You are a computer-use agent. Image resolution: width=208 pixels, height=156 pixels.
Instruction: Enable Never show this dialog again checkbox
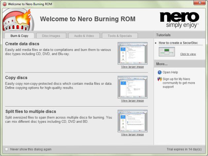[x=7, y=149]
